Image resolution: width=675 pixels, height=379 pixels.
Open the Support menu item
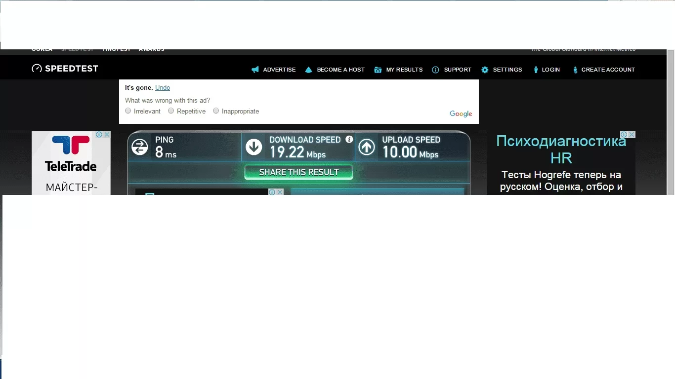[458, 70]
